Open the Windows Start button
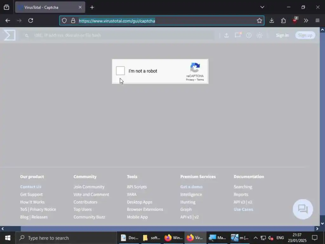Image resolution: width=325 pixels, height=244 pixels. tap(8, 238)
